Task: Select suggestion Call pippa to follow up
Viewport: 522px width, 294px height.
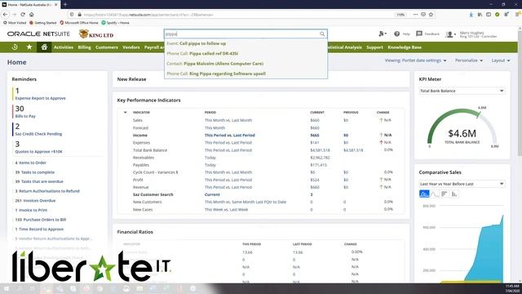Action: point(246,43)
